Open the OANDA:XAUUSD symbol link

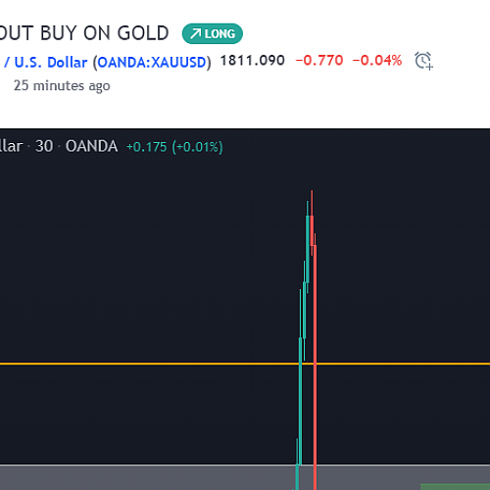(152, 63)
